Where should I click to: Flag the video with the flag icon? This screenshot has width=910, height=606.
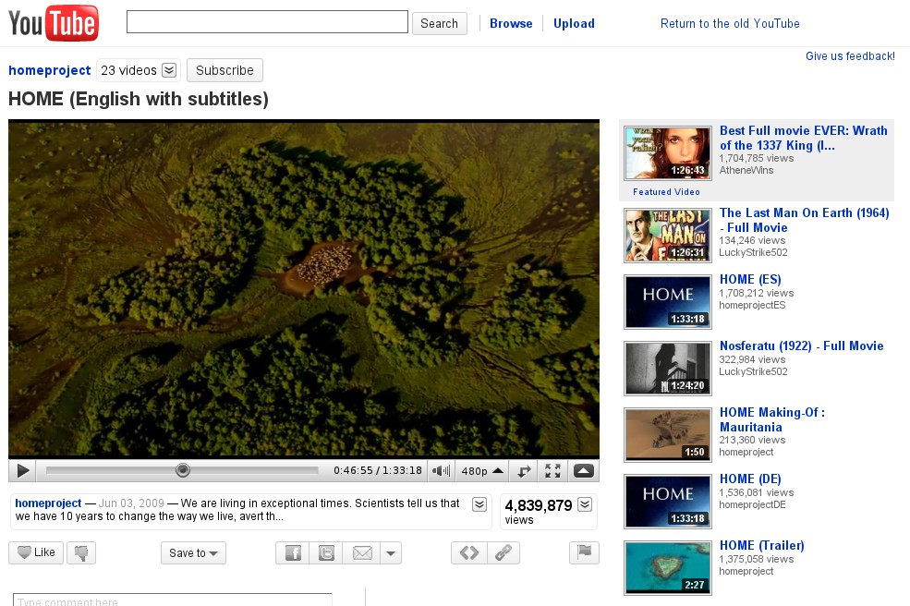coord(584,552)
